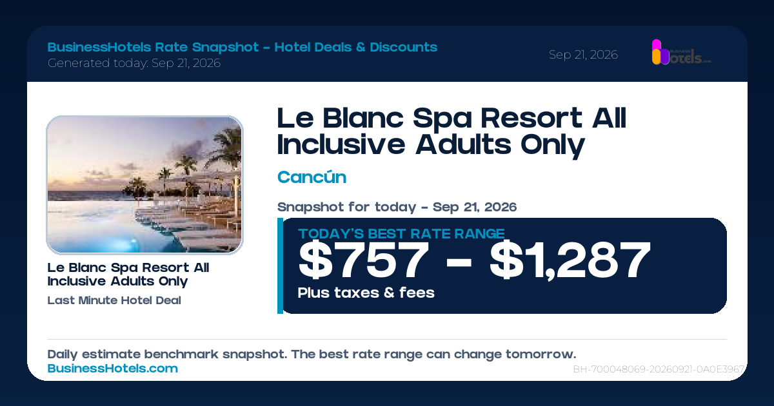Click the Snapshot for today text line
The height and width of the screenshot is (406, 774).
397,208
